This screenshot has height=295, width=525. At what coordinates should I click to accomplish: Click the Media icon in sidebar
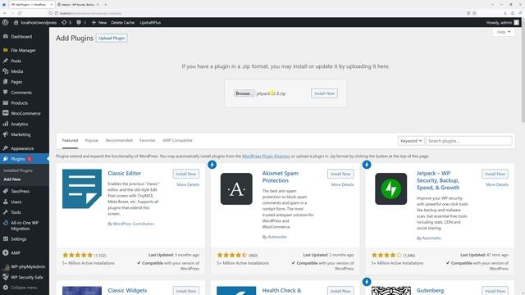coord(6,71)
